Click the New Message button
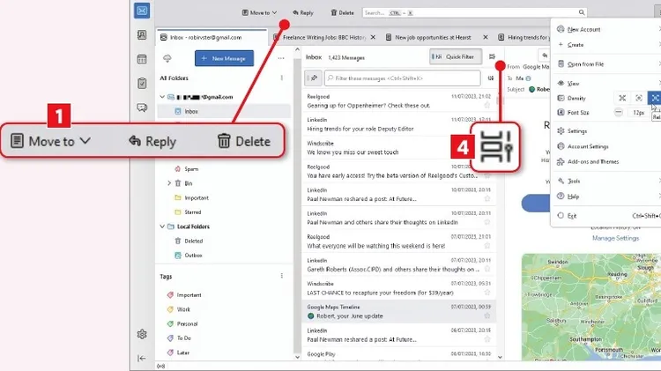661x371 pixels. coord(224,58)
